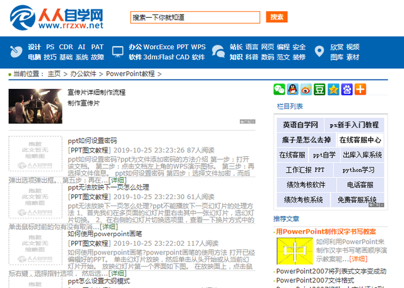Click 详细 link of powerpoint画笔 summary
The width and height of the screenshot is (404, 288).
[117, 274]
